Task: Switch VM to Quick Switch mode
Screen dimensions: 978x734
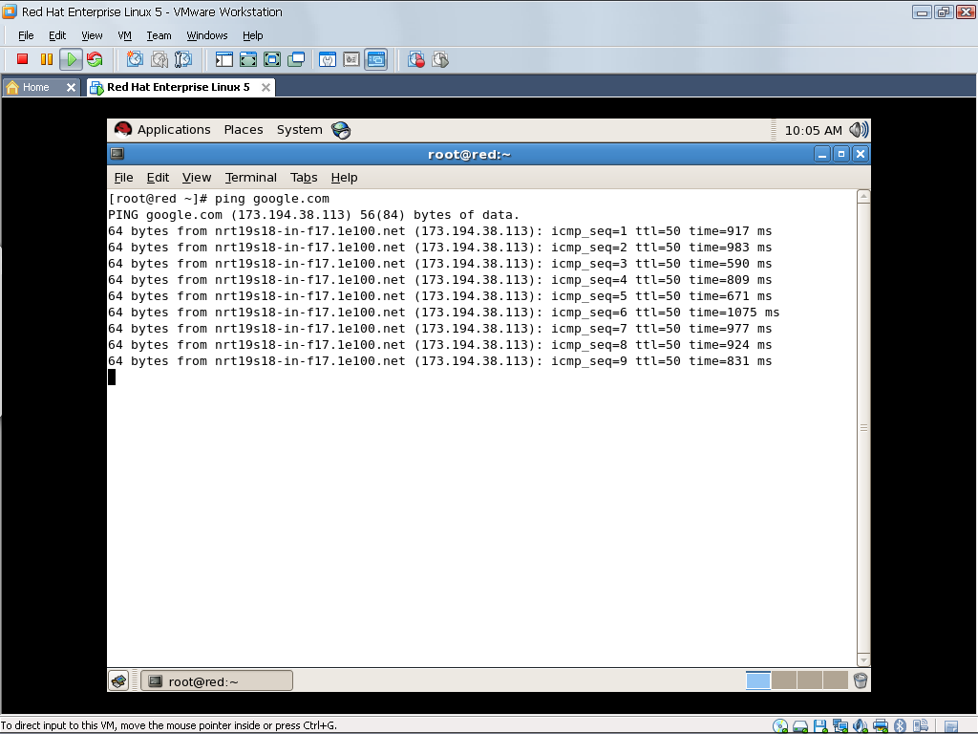Action: pyautogui.click(x=247, y=59)
